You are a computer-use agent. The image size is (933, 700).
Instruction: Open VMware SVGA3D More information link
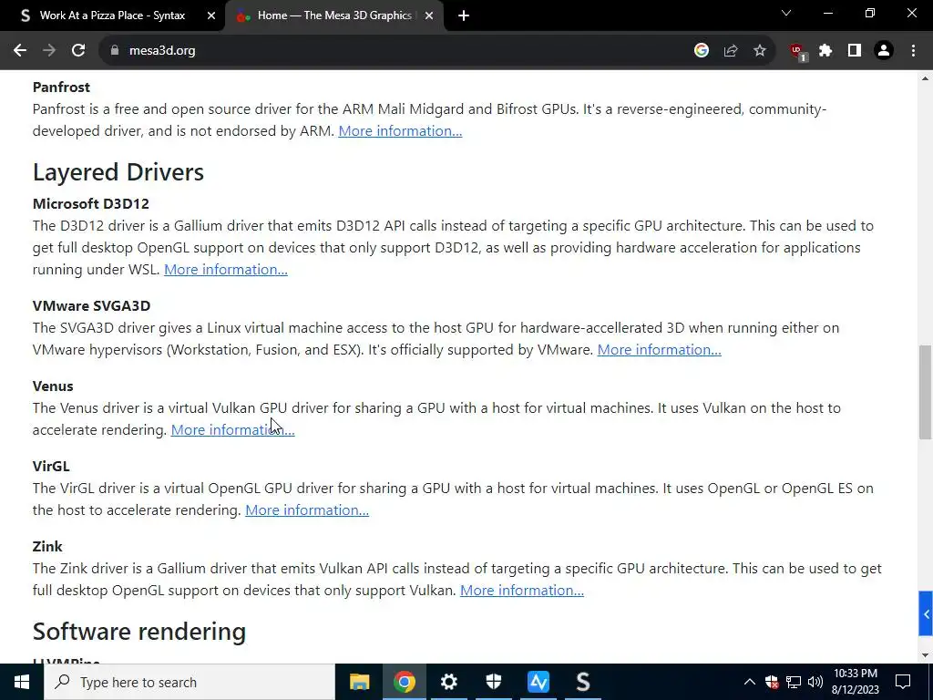tap(660, 350)
